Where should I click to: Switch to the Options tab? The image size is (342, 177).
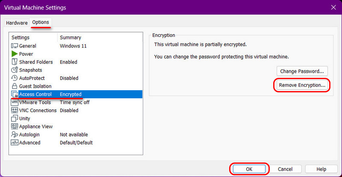click(41, 22)
